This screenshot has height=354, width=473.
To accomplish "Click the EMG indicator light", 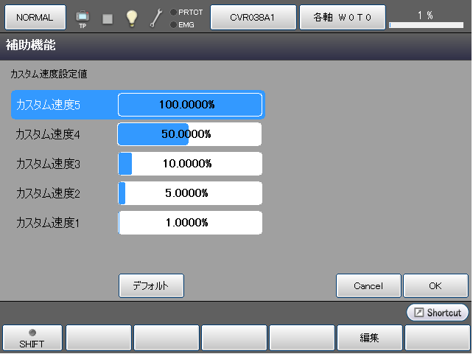I will [x=173, y=24].
